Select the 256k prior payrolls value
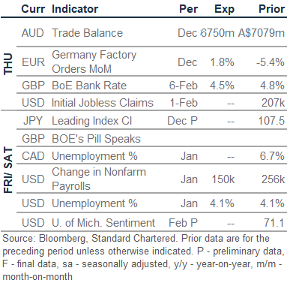The width and height of the screenshot is (287, 283). pos(273,179)
